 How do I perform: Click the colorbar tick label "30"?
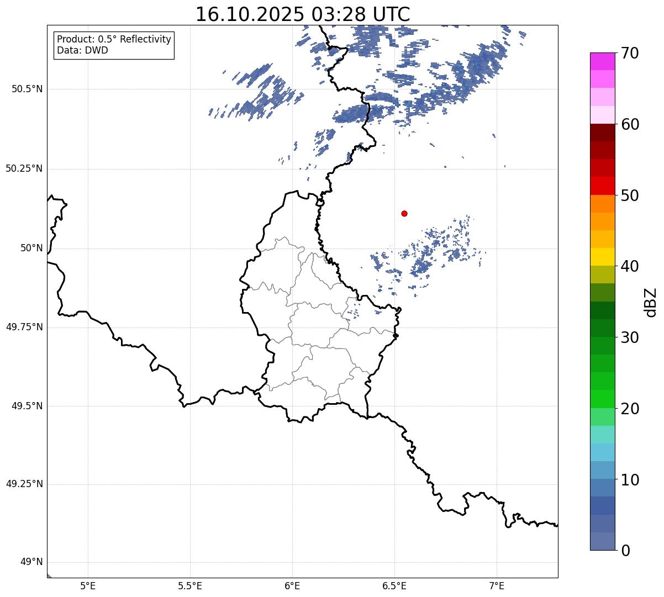630,337
